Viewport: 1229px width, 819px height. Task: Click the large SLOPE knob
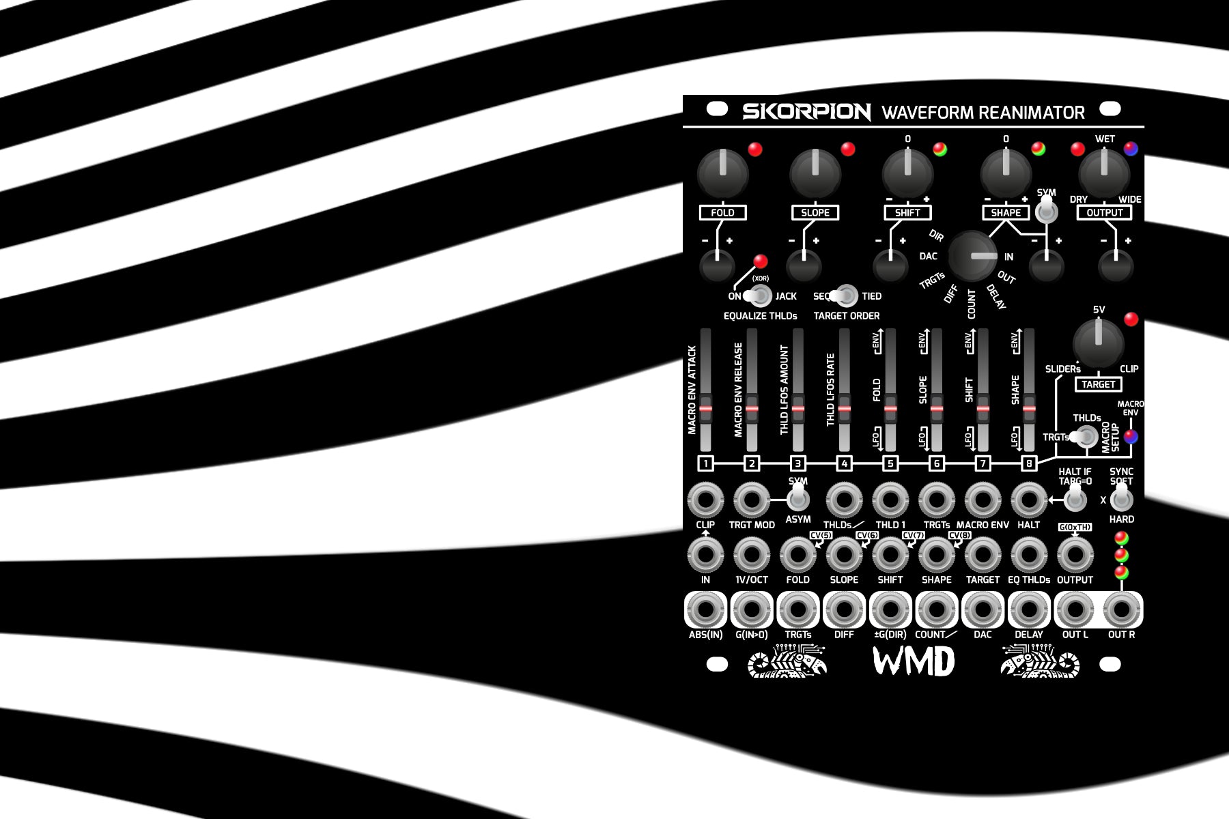click(x=815, y=173)
